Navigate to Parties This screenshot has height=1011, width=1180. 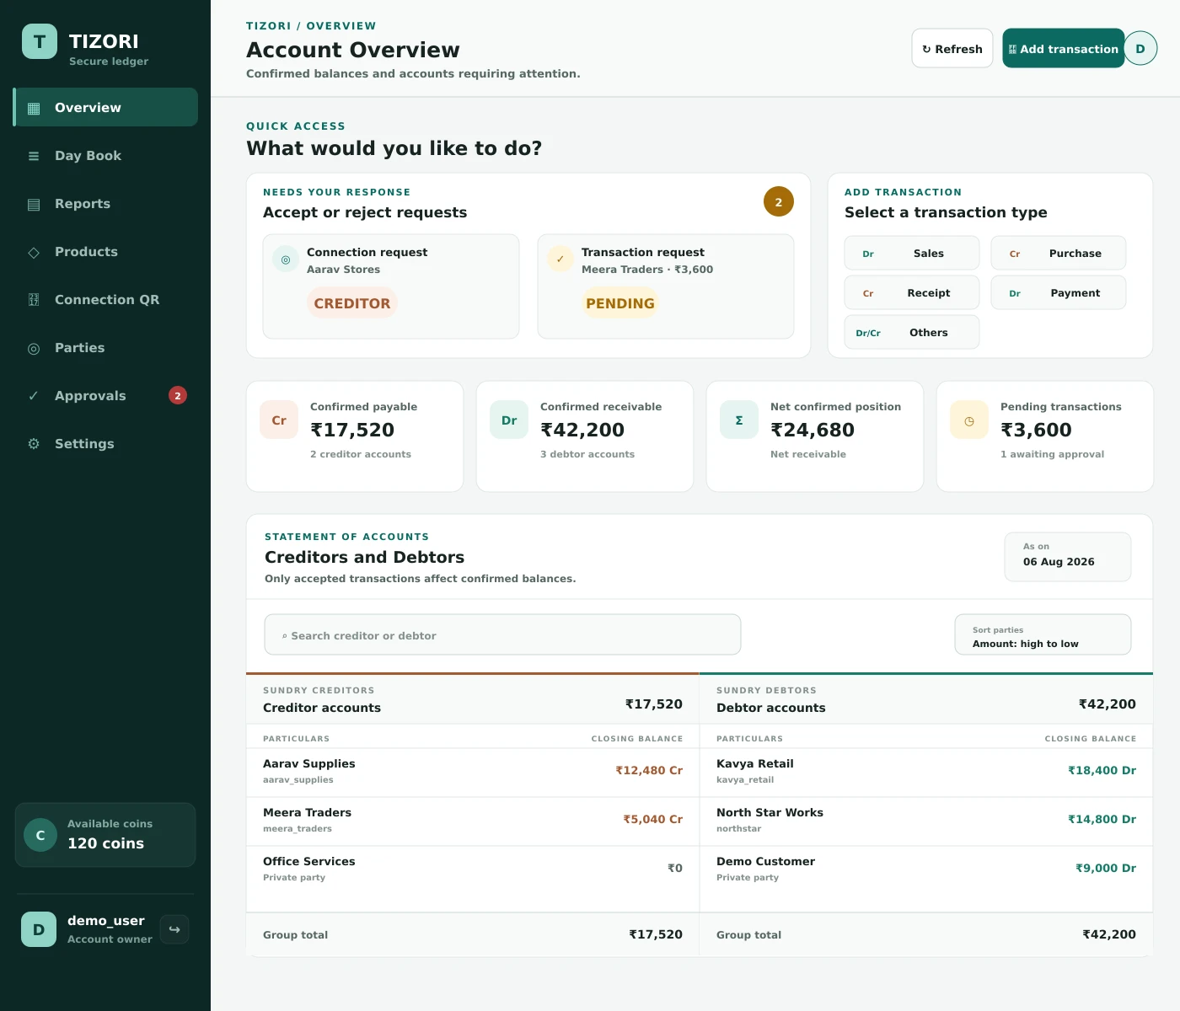pos(105,348)
